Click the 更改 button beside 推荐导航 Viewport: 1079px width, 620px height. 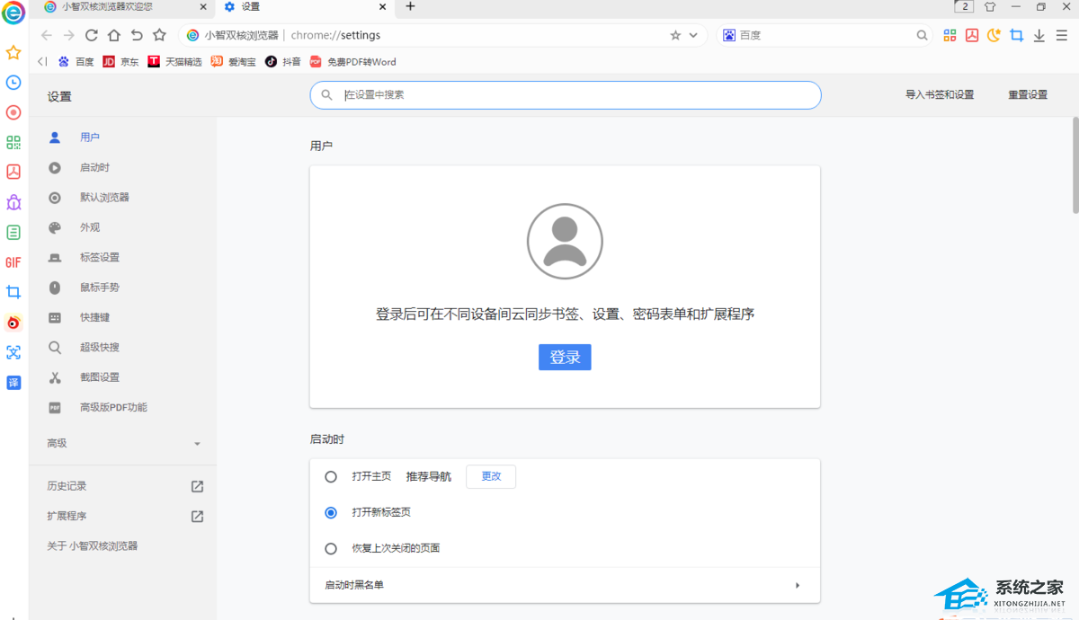point(491,476)
